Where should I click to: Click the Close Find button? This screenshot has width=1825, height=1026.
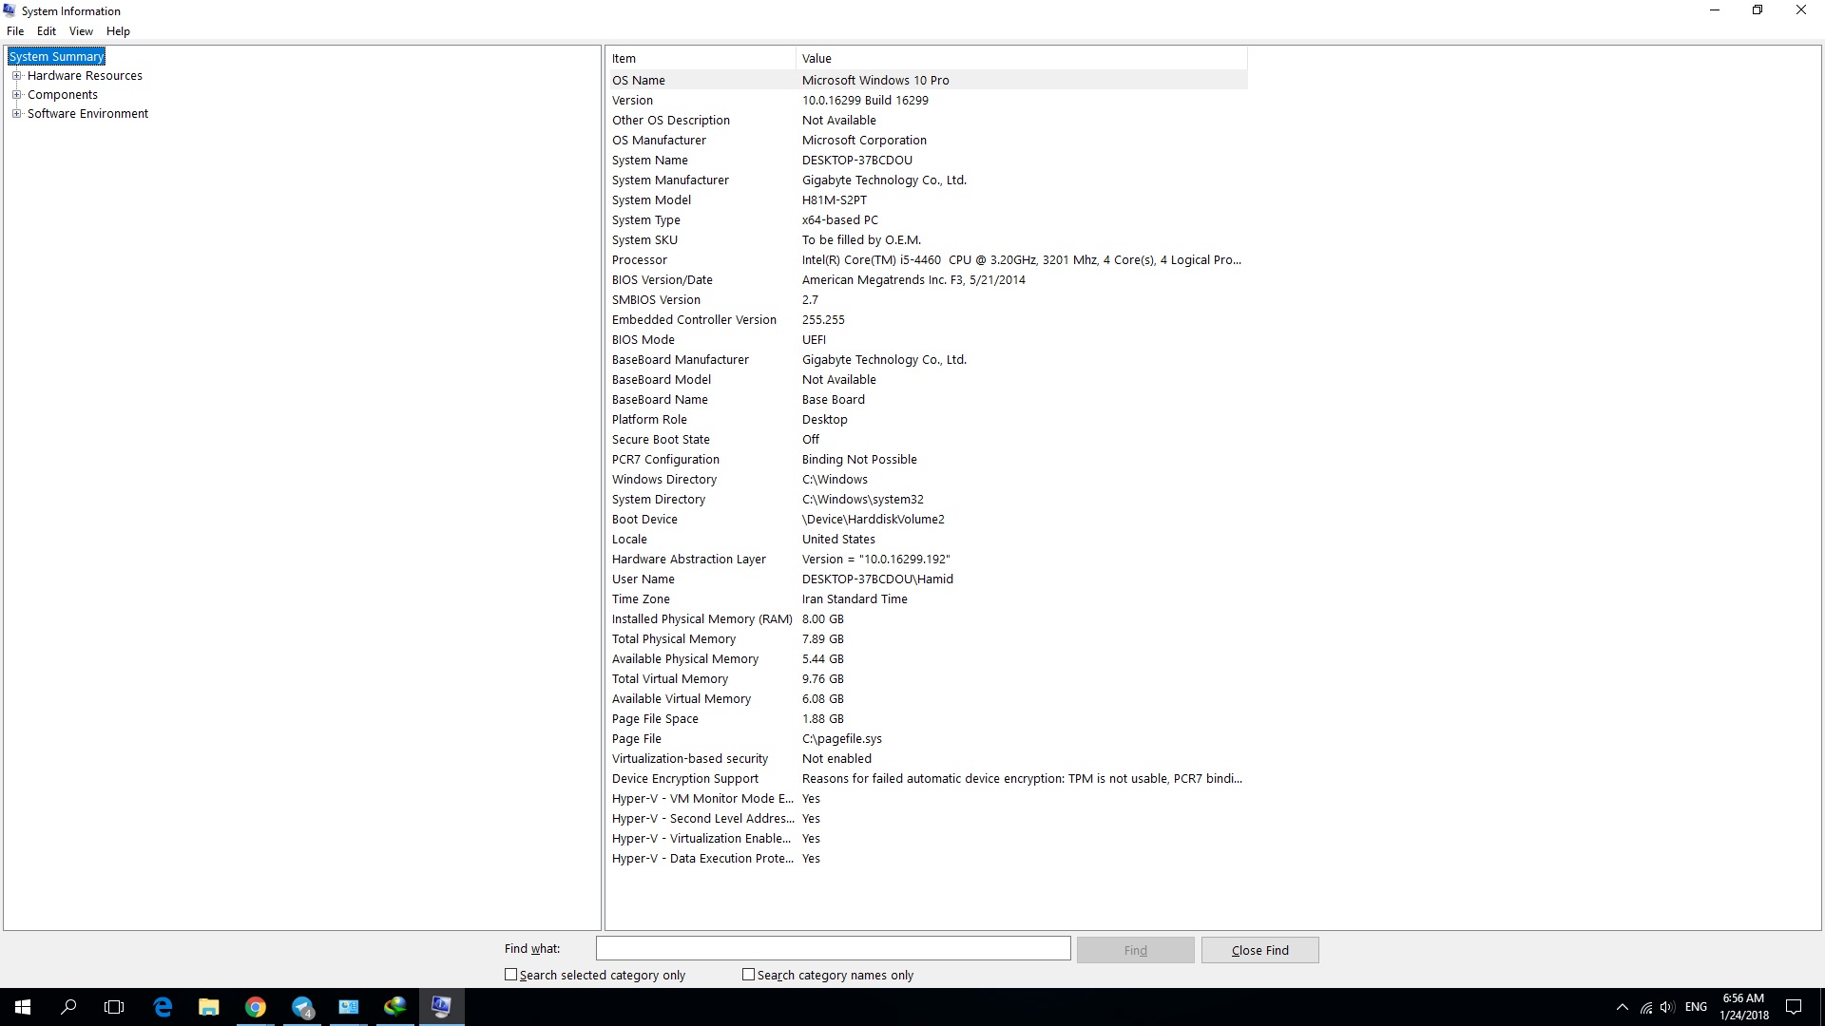[1259, 950]
